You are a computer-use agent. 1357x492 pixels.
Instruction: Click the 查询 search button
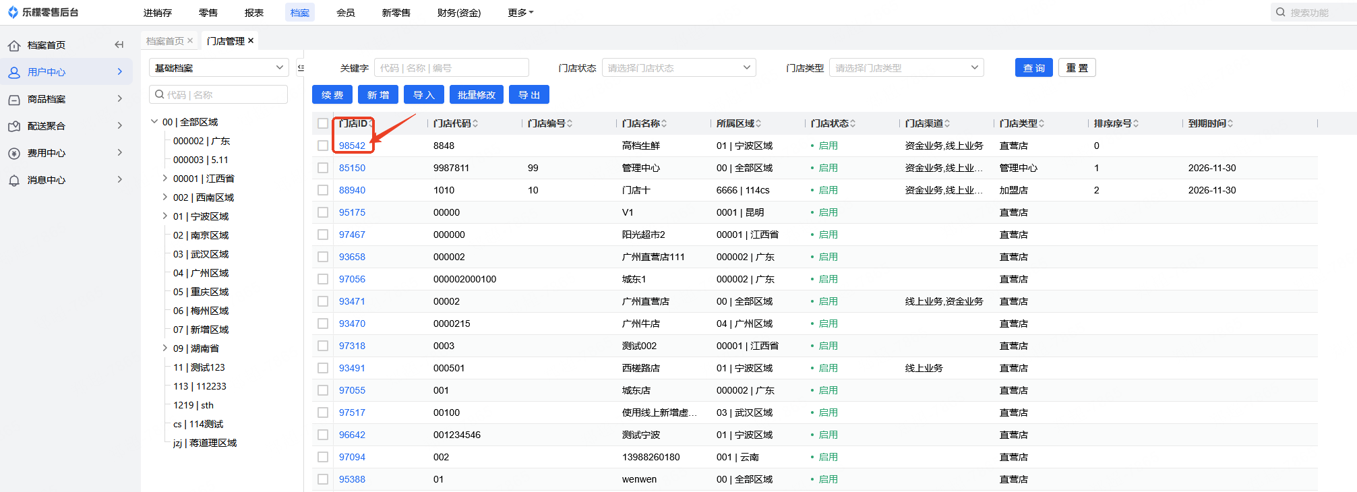[1033, 68]
